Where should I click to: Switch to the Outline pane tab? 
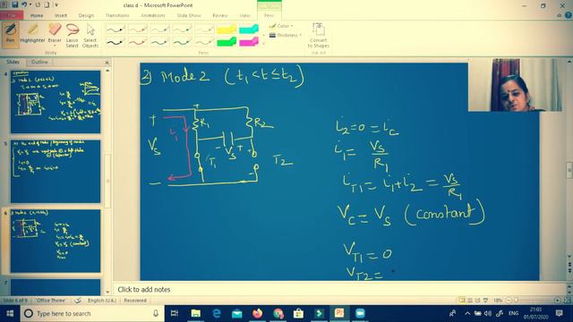(x=39, y=62)
